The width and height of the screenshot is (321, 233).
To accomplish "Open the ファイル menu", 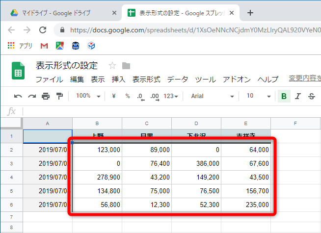I will 50,79.
